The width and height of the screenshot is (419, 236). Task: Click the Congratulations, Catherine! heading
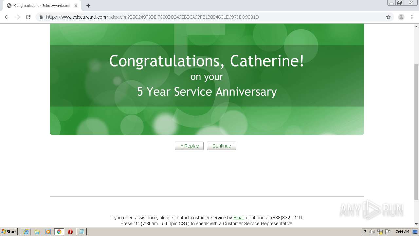(207, 61)
